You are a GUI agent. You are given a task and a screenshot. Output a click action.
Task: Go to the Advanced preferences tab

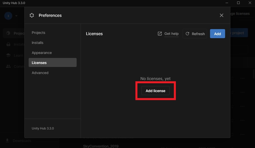pos(40,73)
